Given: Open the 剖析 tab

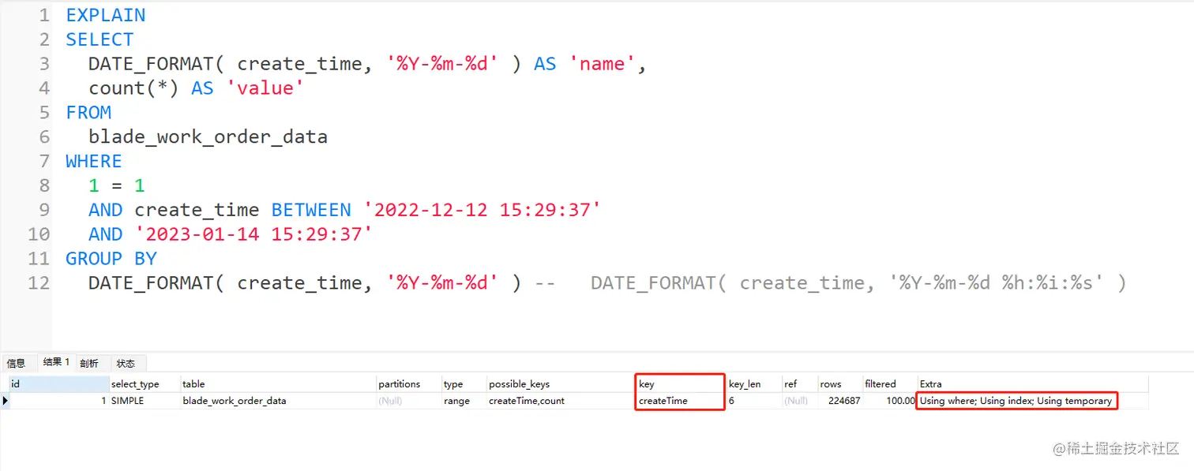Looking at the screenshot, I should pos(89,363).
